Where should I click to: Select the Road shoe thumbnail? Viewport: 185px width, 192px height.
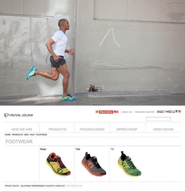[58, 164]
